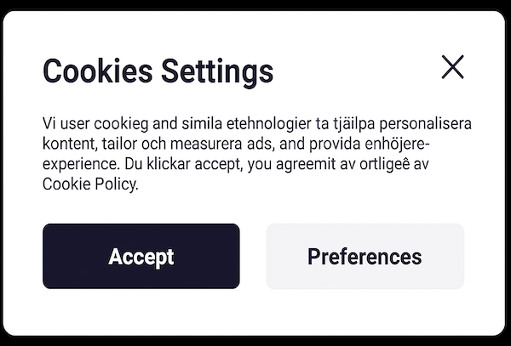
Task: Click the X icon at top right
Action: tap(452, 67)
